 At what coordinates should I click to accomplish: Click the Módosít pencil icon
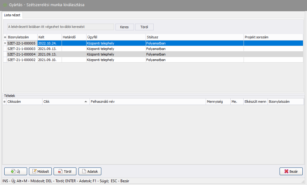[35, 172]
